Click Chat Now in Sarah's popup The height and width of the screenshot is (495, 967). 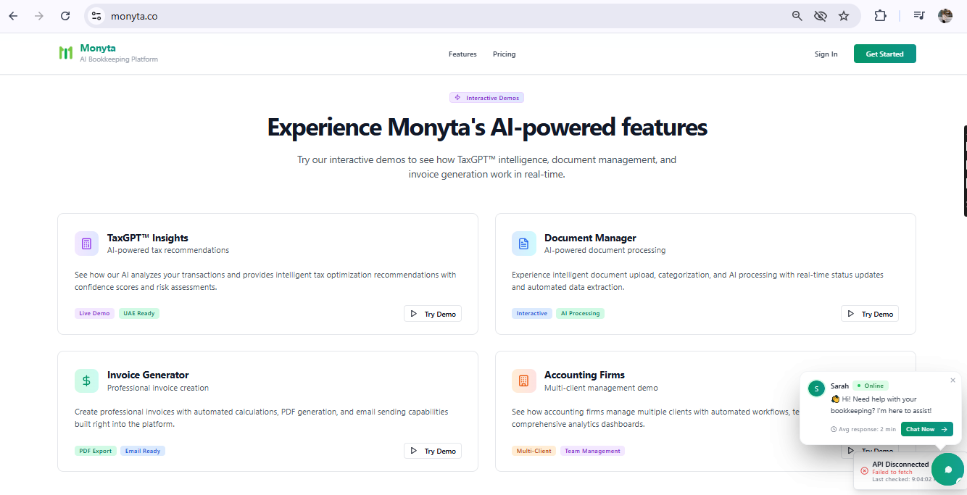(926, 429)
